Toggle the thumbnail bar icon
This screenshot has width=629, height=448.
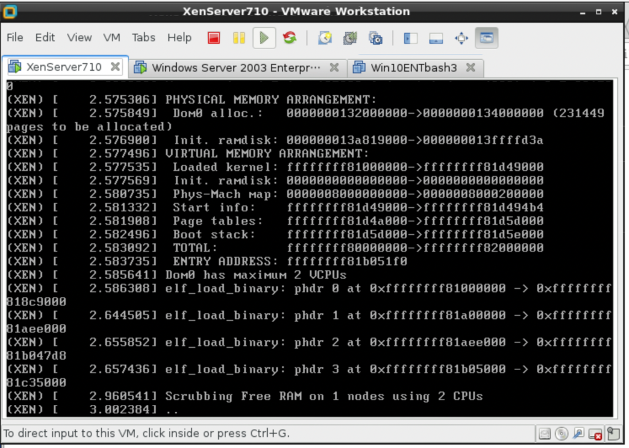436,38
